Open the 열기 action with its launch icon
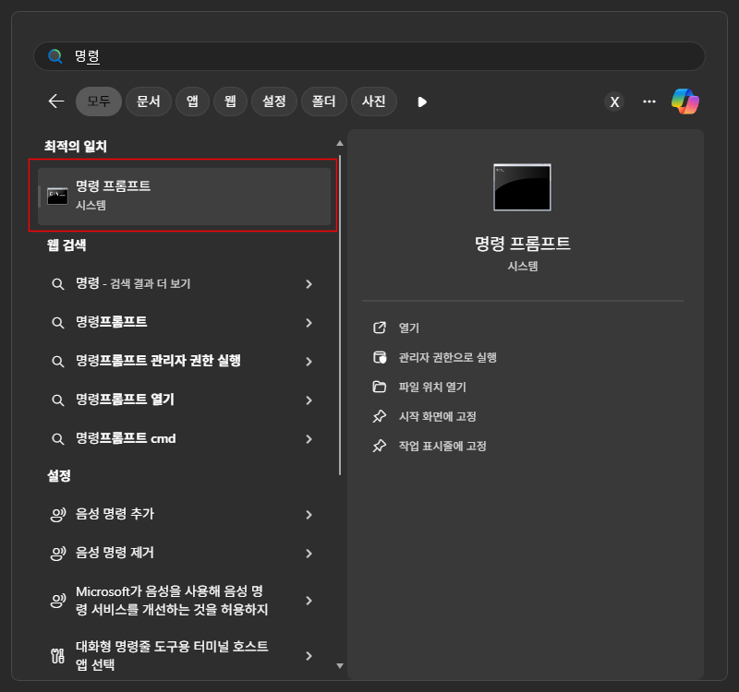This screenshot has height=692, width=739. click(380, 328)
